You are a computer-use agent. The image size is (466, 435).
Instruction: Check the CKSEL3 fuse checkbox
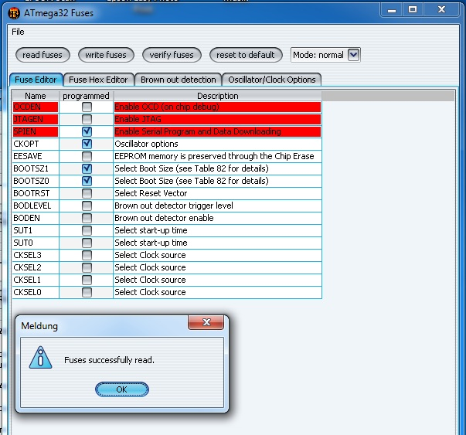pyautogui.click(x=87, y=255)
